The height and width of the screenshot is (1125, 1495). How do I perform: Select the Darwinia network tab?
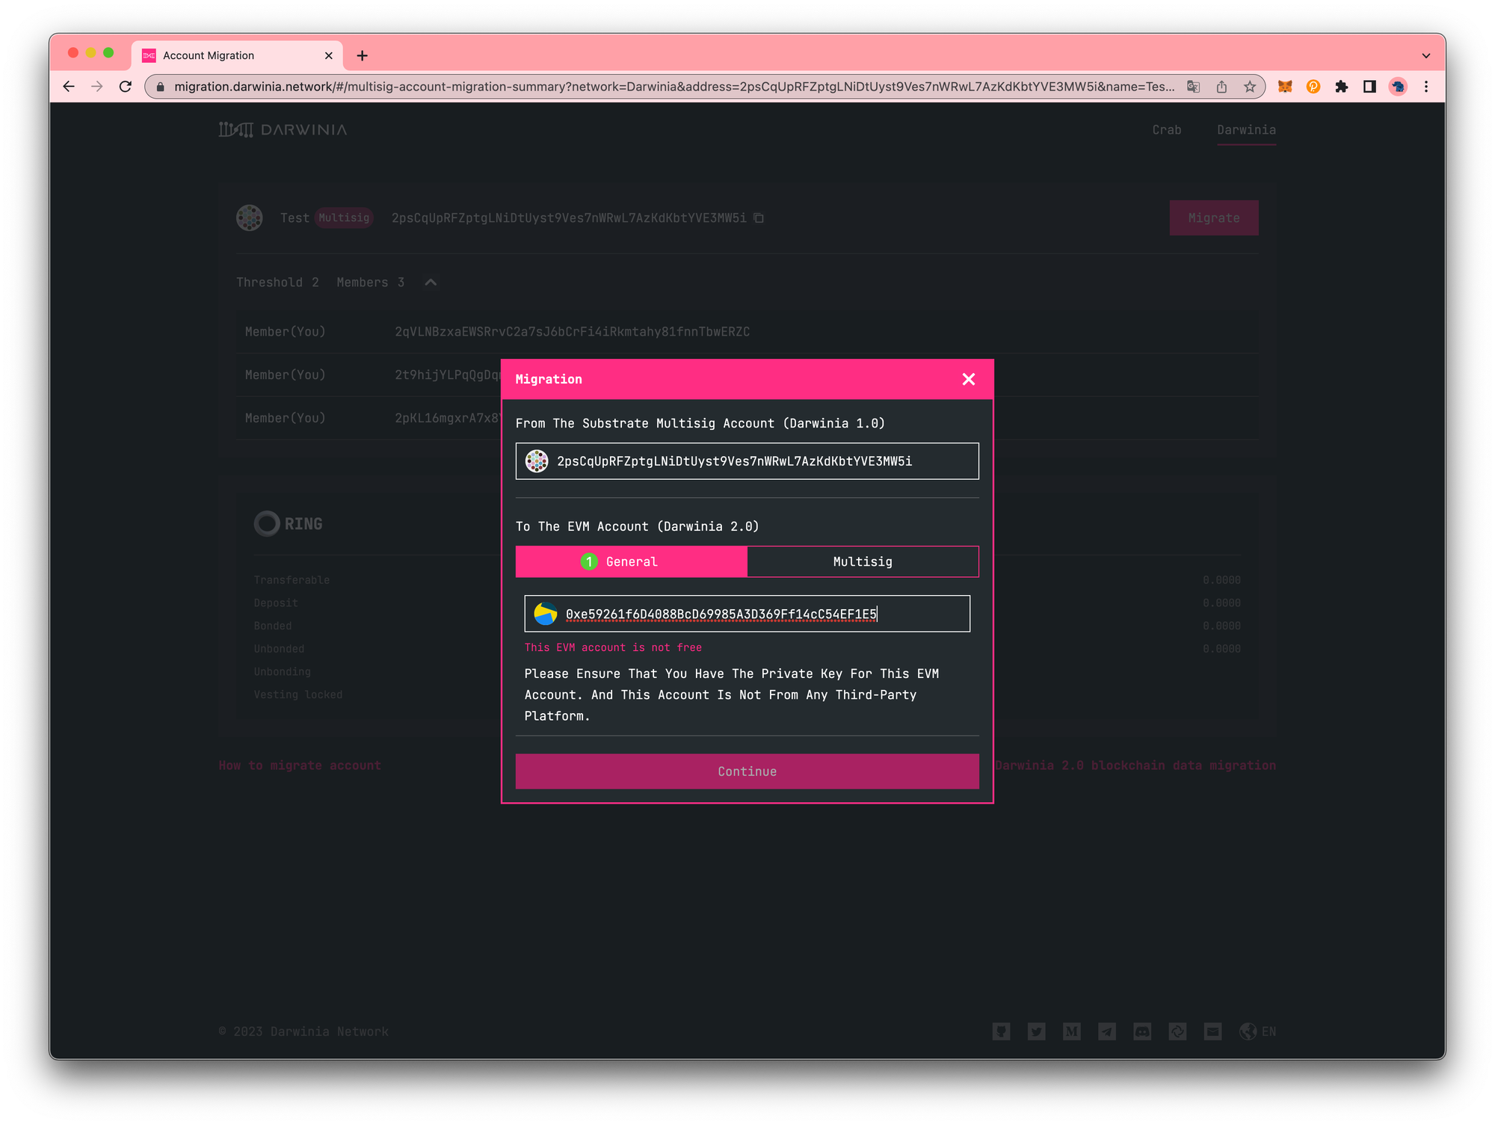tap(1246, 130)
